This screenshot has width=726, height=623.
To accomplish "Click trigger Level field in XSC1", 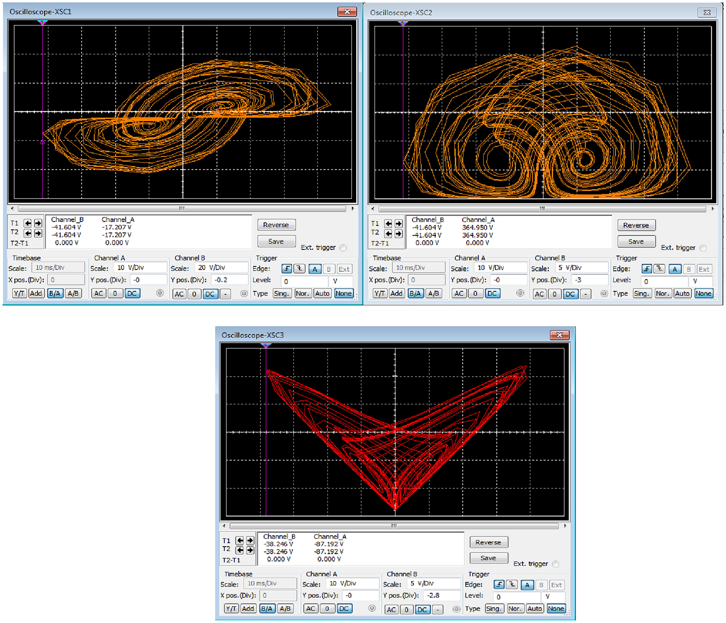I will (304, 281).
